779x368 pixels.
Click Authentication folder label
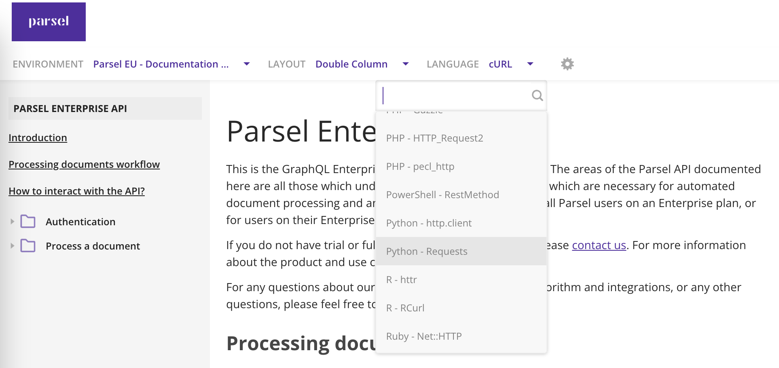[x=80, y=222]
